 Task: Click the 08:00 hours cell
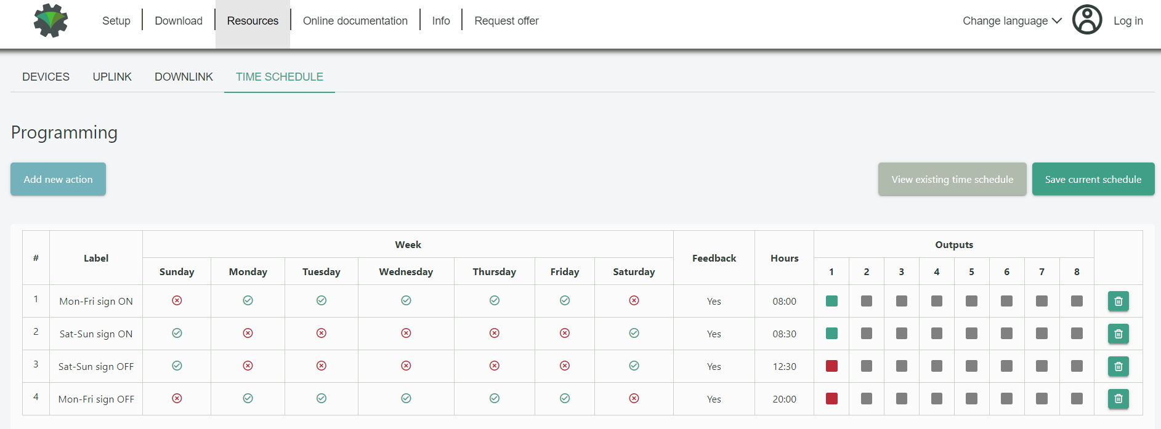click(x=784, y=302)
